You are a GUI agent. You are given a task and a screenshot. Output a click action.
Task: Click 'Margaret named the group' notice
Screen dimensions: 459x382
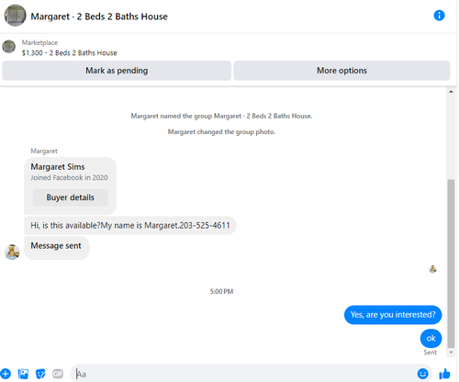coord(221,116)
